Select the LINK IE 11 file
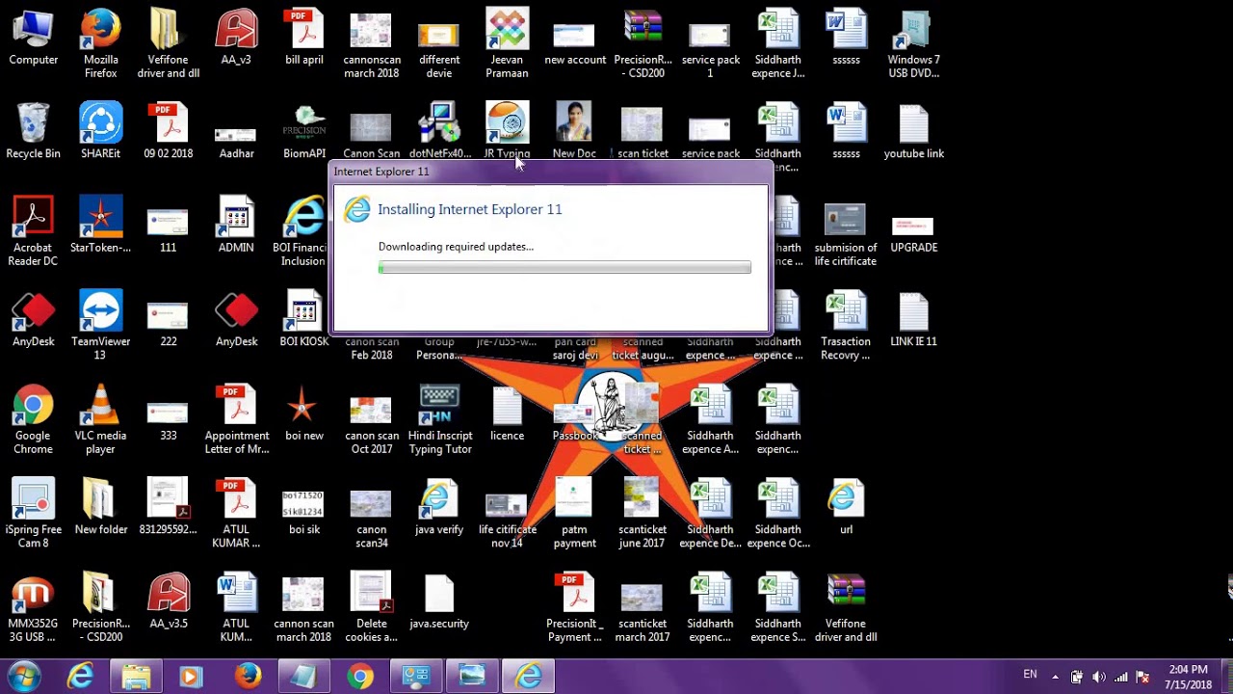Viewport: 1233px width, 694px height. click(x=913, y=319)
